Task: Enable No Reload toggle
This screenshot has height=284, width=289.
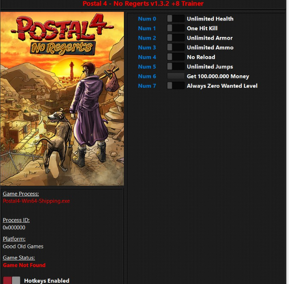Action: [x=176, y=57]
